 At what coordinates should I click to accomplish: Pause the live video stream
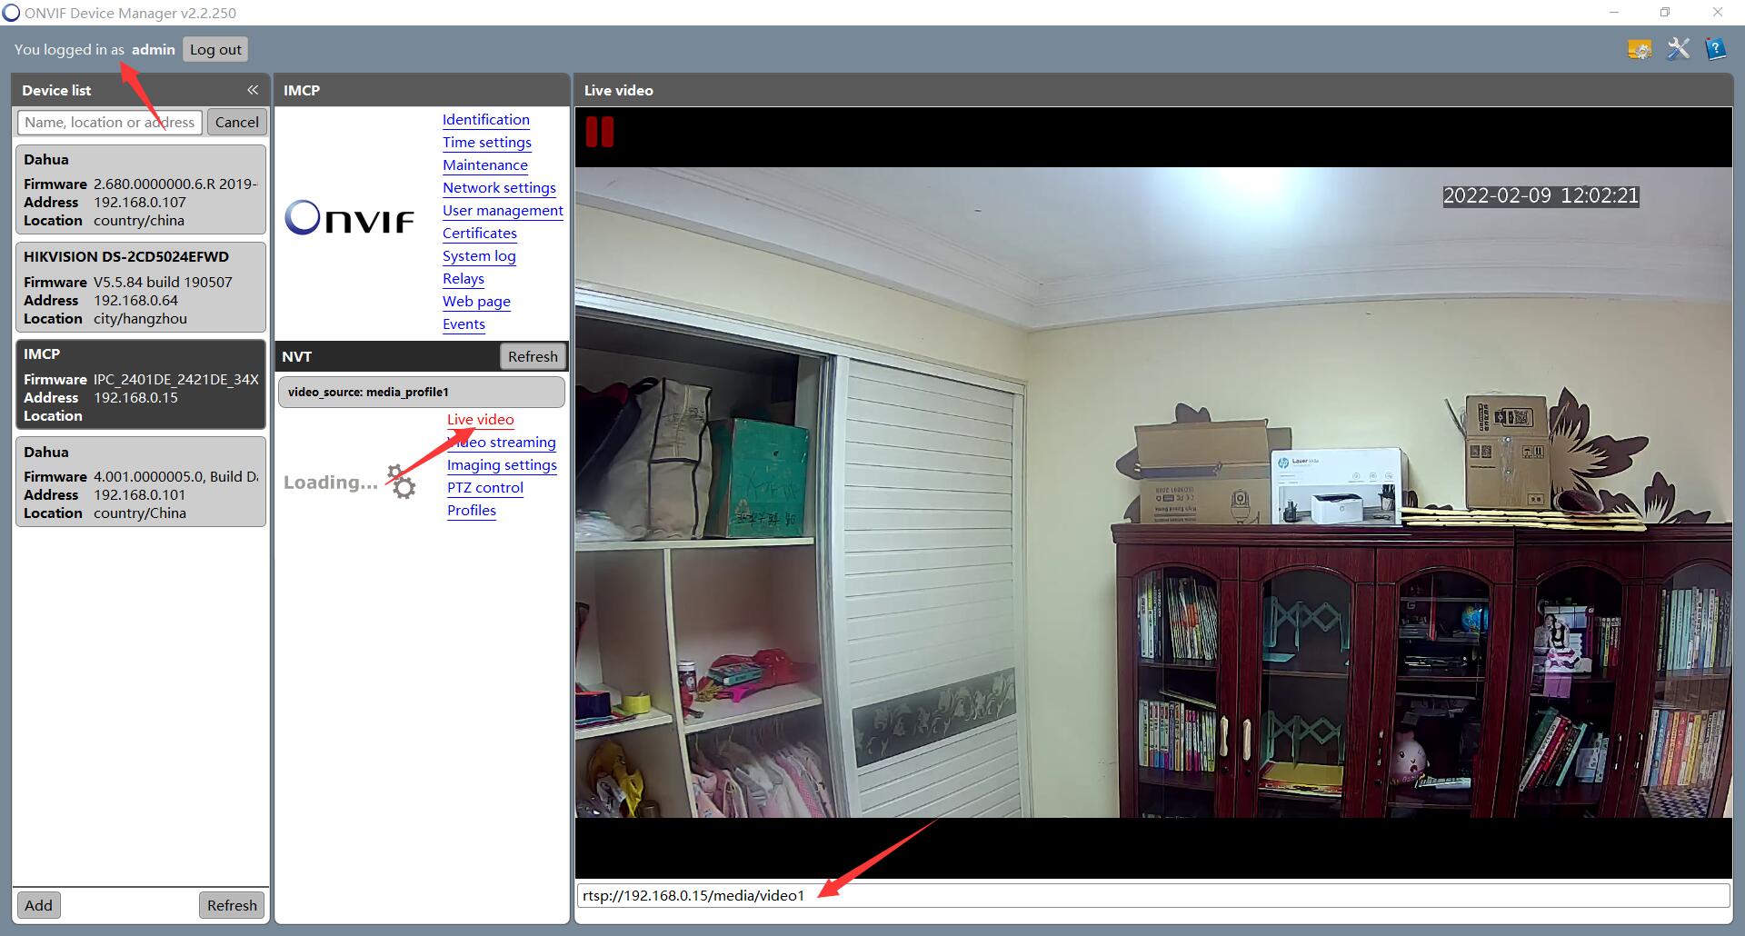[x=599, y=132]
